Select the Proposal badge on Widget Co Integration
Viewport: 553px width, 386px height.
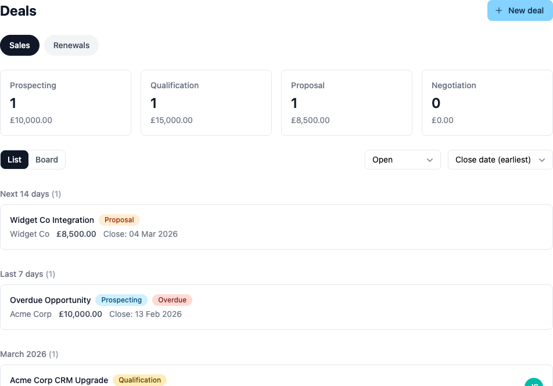point(119,220)
